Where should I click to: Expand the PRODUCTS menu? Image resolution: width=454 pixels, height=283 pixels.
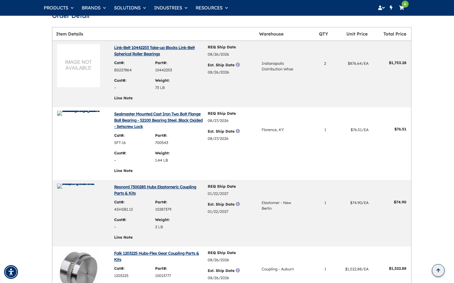(x=59, y=8)
